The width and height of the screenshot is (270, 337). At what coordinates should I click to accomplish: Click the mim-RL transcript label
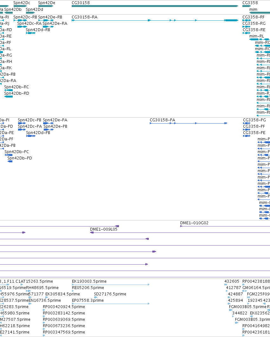(x=257, y=36)
